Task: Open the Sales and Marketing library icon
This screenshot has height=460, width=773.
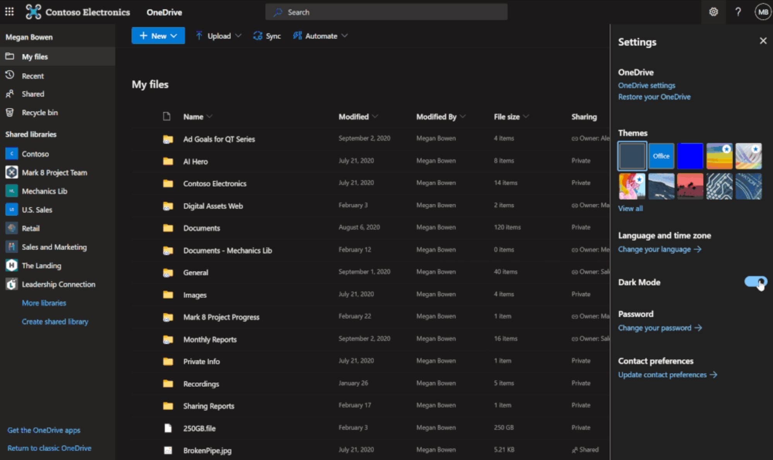Action: point(12,247)
